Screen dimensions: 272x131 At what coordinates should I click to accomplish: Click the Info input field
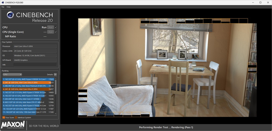pyautogui.click(x=35, y=65)
